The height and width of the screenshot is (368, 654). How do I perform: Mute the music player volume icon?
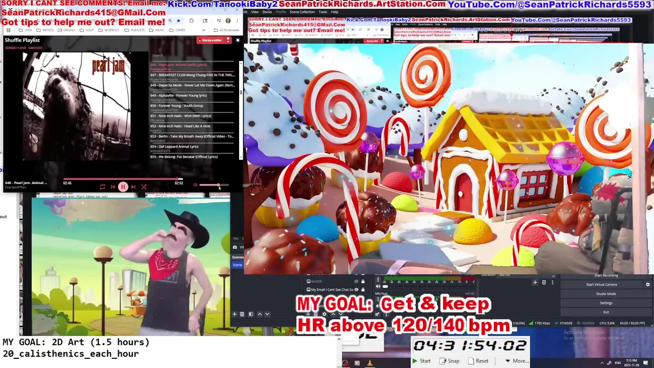195,185
